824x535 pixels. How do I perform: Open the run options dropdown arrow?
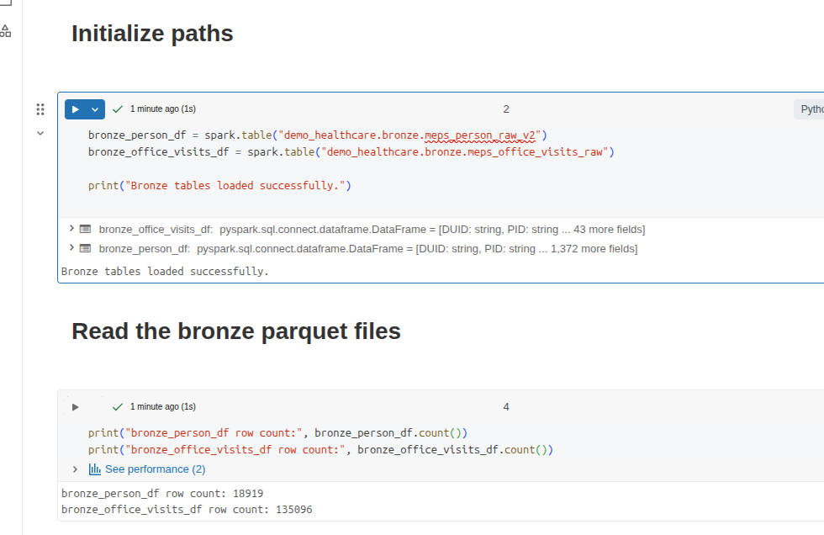(x=94, y=109)
